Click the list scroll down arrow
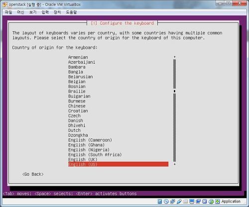This screenshot has width=249, height=207. pos(174,164)
